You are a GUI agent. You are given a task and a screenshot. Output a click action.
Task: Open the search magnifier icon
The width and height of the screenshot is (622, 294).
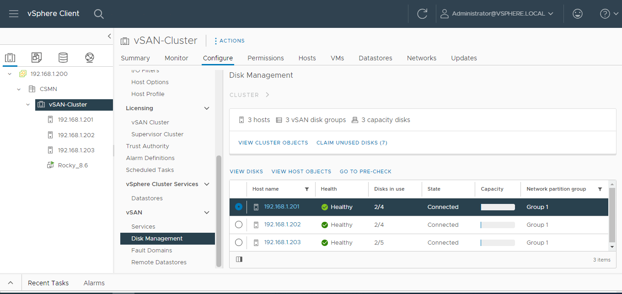[99, 14]
